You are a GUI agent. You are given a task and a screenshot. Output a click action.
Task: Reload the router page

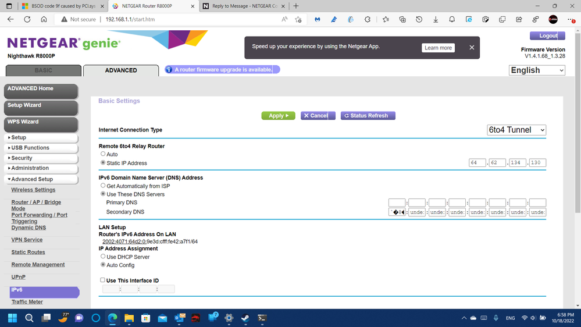pyautogui.click(x=27, y=19)
